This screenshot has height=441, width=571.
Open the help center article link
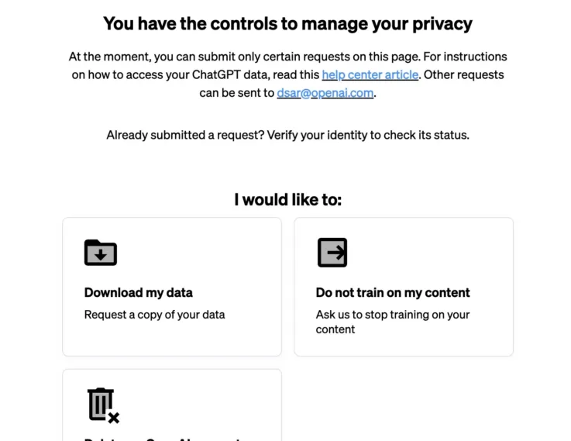click(370, 75)
